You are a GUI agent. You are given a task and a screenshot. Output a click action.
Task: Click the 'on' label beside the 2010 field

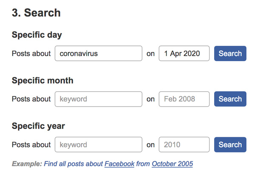[150, 145]
